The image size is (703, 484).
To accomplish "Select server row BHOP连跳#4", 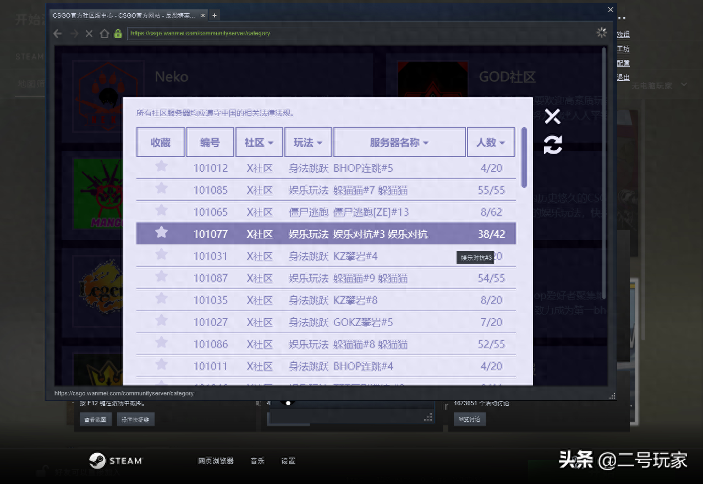I will pyautogui.click(x=326, y=366).
